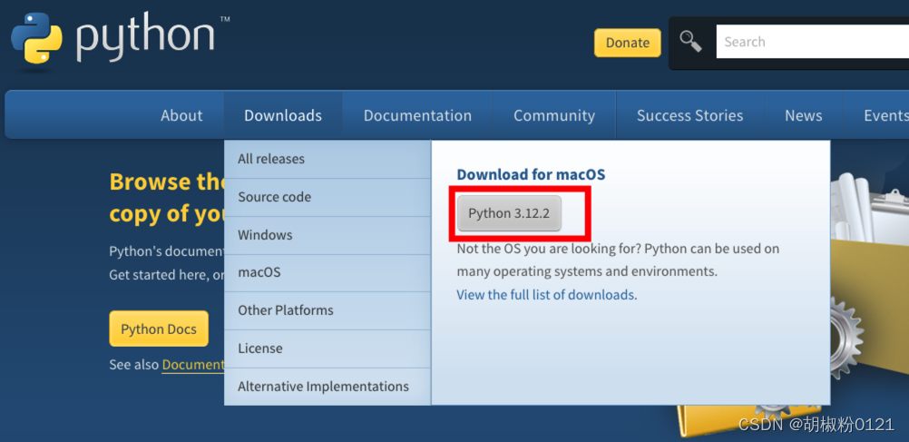Click the Python Docs button

click(x=158, y=329)
